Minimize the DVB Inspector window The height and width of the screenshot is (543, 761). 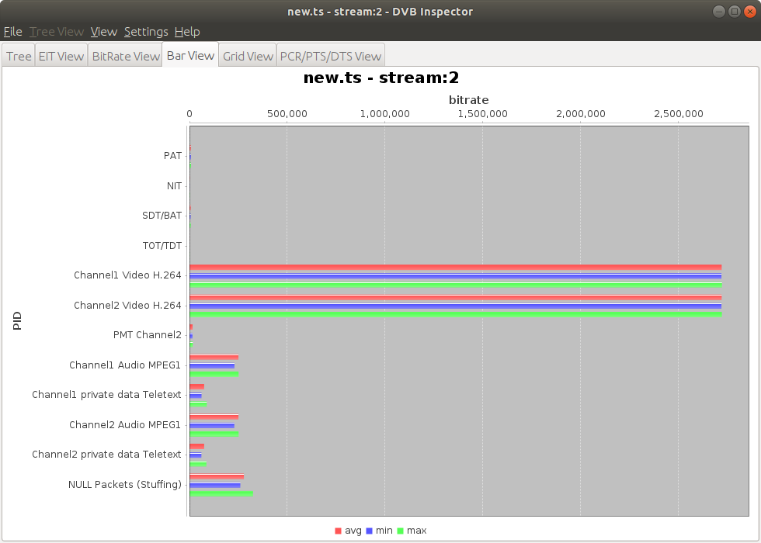[x=719, y=12]
